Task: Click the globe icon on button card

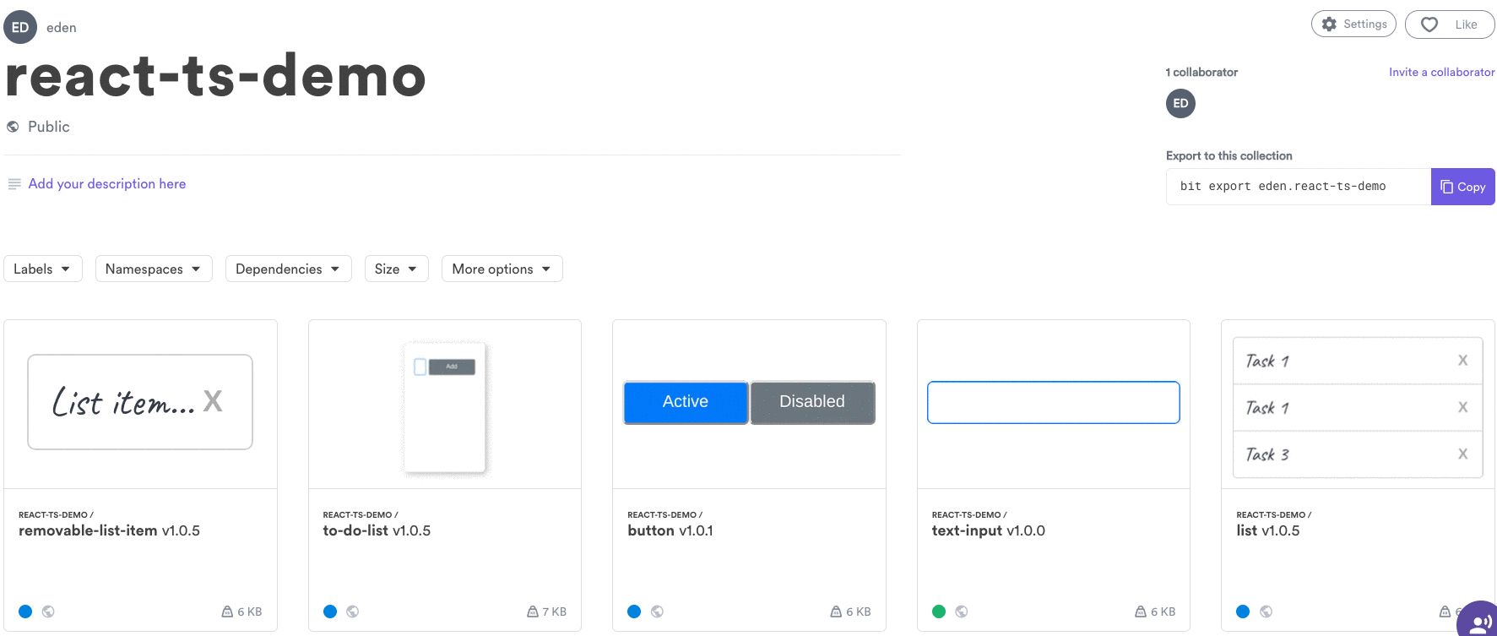Action: (657, 612)
